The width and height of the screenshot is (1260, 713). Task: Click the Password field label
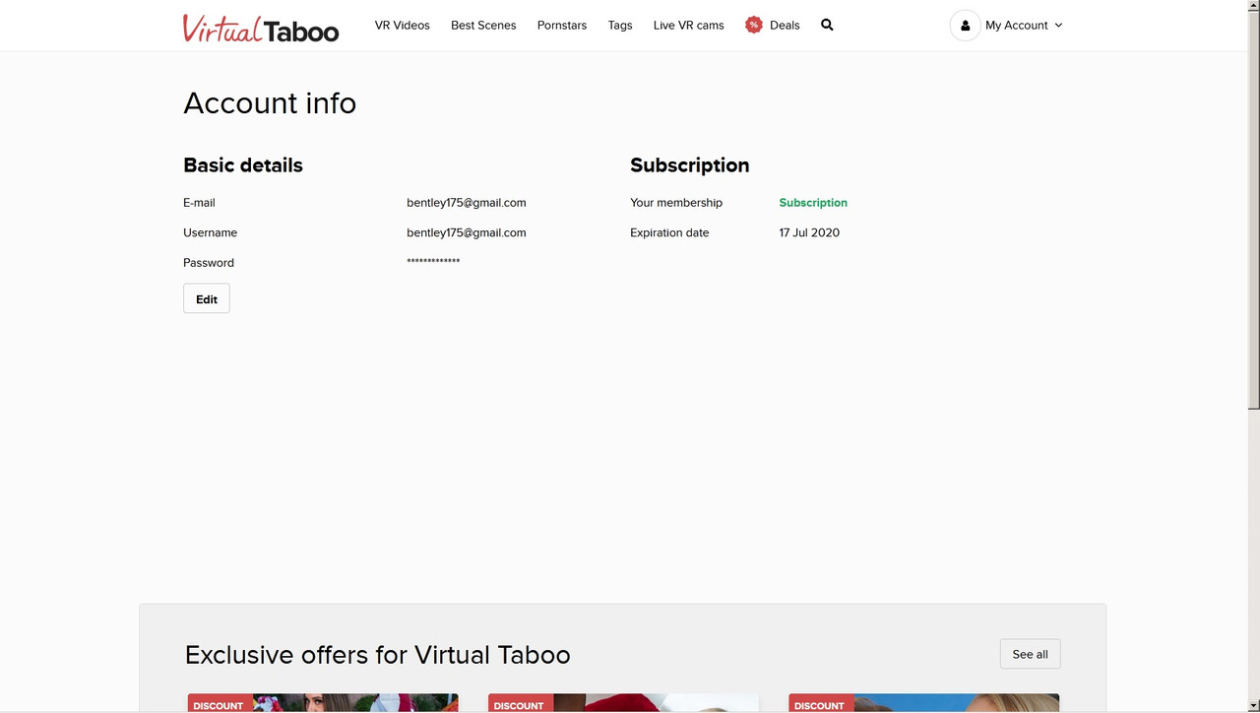(x=209, y=263)
